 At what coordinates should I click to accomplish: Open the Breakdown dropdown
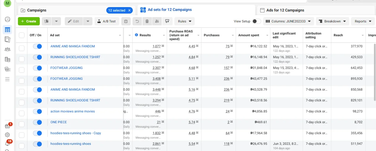coord(333,21)
